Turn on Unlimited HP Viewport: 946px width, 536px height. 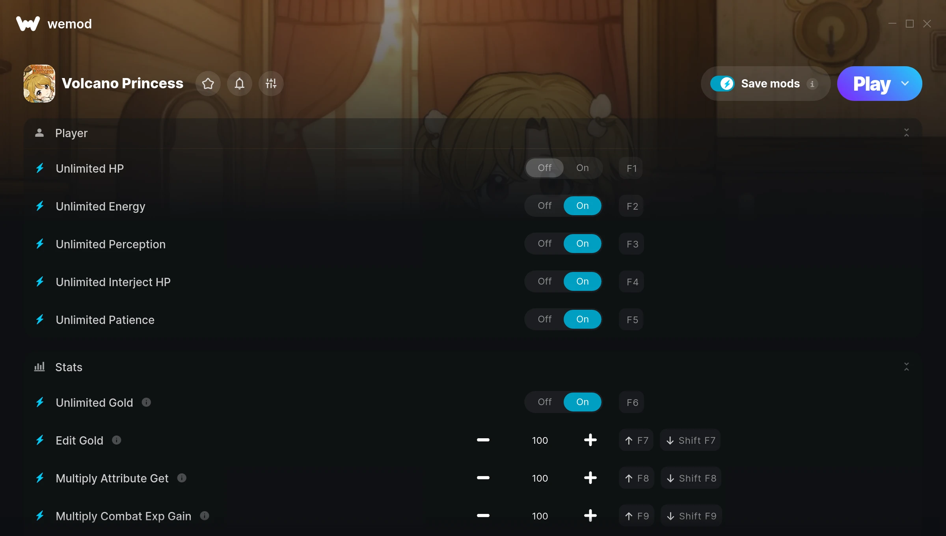[583, 168]
